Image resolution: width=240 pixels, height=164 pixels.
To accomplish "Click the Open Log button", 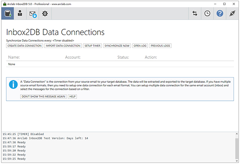I will click(x=140, y=46).
